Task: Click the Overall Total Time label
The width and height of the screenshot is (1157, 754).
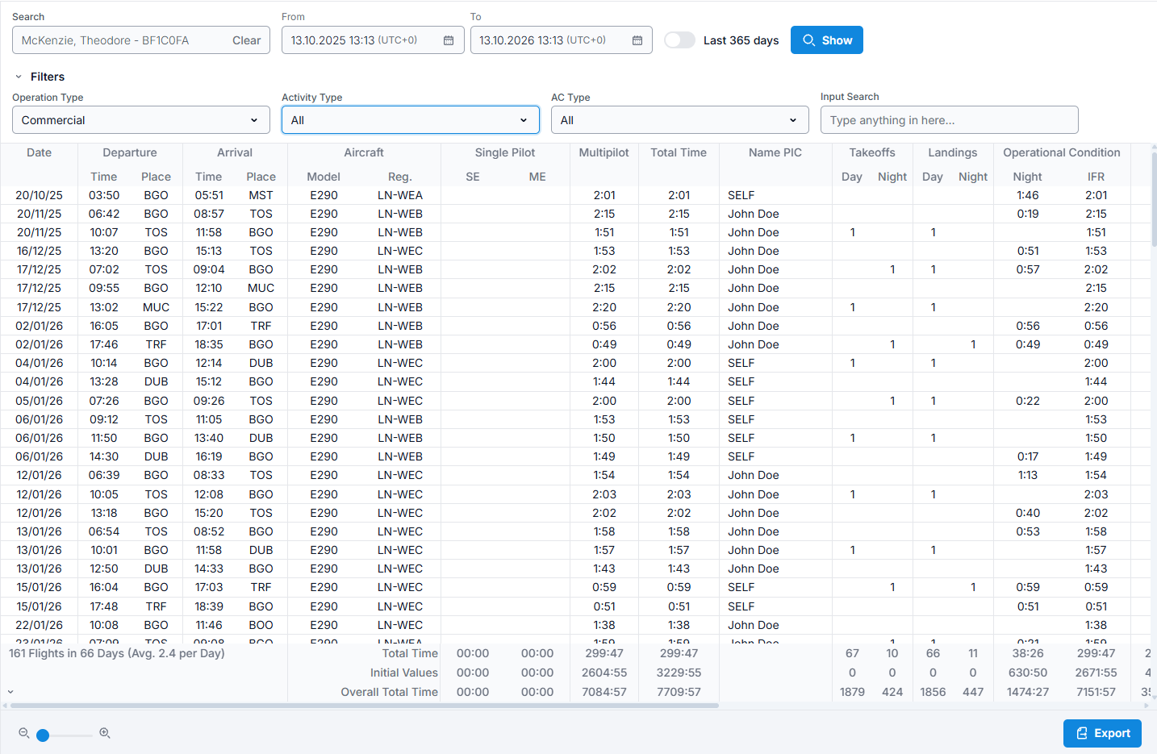Action: click(x=389, y=692)
